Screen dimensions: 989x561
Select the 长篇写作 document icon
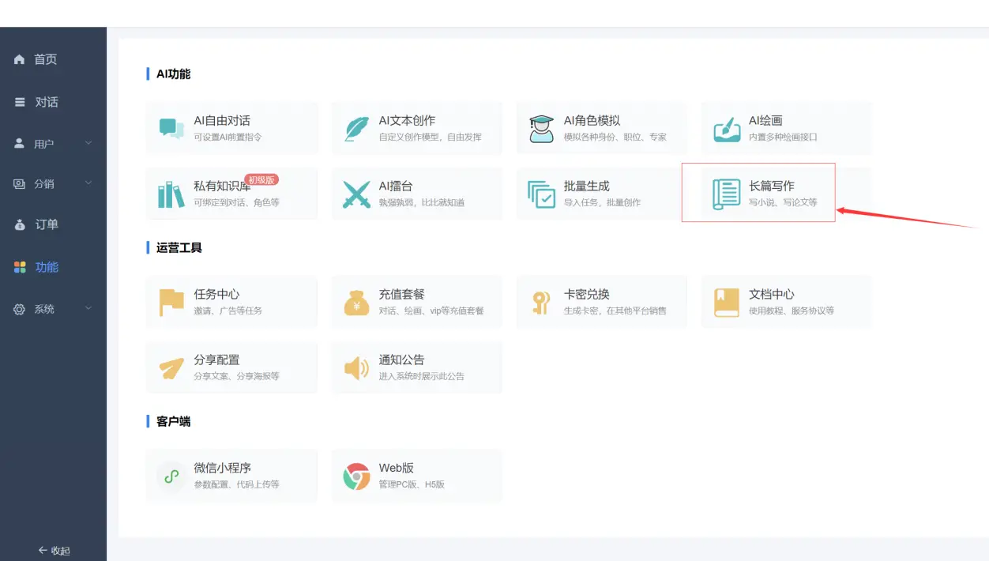point(725,193)
